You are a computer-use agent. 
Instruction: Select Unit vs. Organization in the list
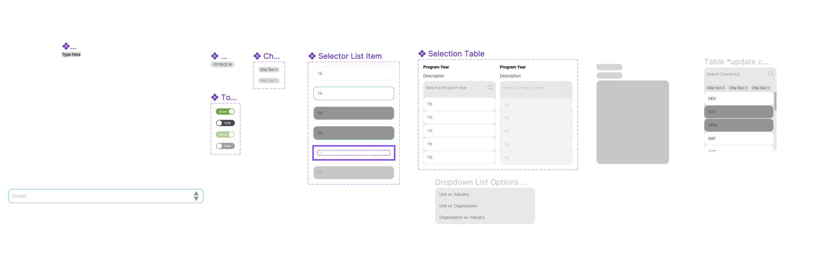tap(458, 206)
